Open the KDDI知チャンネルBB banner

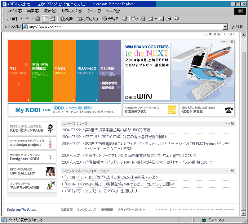[x=32, y=128]
